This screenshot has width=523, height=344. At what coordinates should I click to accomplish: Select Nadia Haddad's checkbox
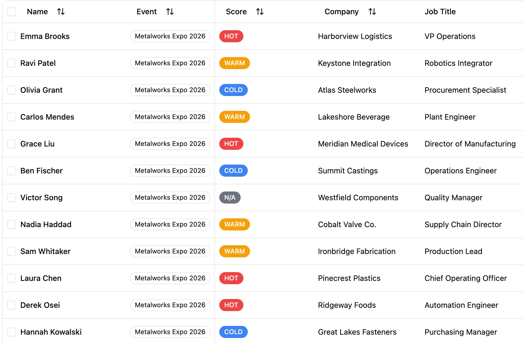click(x=12, y=224)
